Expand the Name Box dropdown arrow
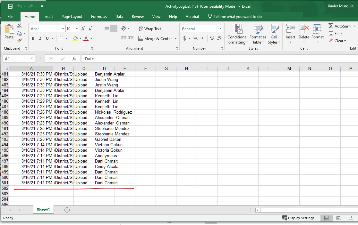358x225 pixels. (x=32, y=59)
